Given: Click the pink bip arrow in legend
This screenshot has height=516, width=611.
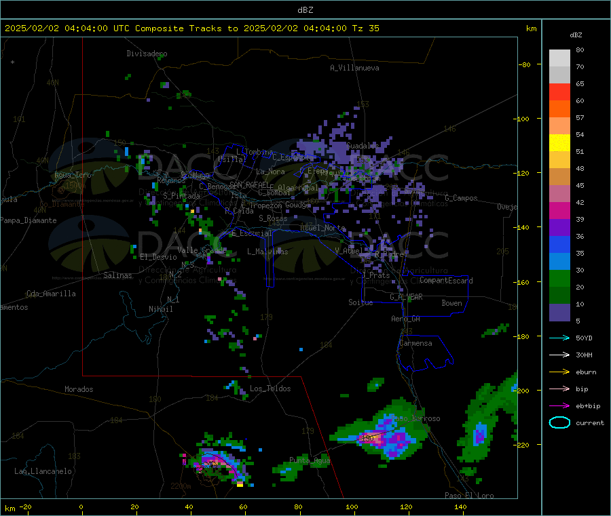Looking at the screenshot, I should pyautogui.click(x=559, y=389).
